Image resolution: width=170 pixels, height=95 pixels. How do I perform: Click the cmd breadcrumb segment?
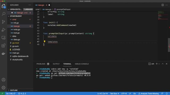click(37, 9)
